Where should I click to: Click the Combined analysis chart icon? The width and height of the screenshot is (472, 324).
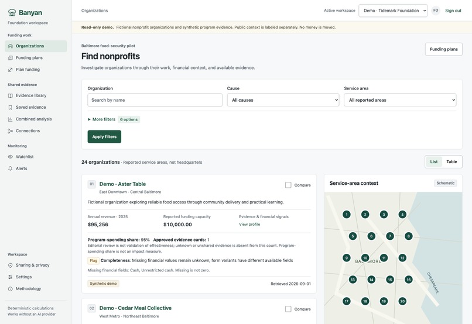point(10,119)
